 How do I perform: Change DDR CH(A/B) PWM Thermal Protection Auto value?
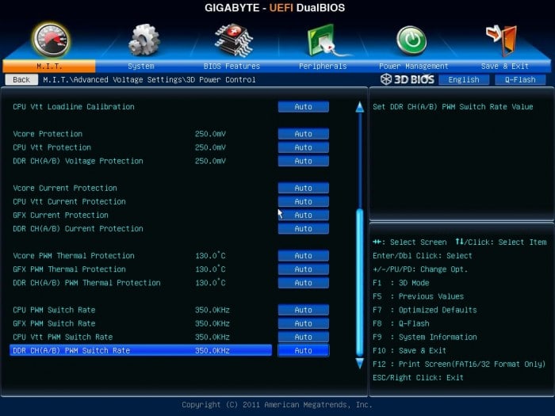[x=304, y=283]
